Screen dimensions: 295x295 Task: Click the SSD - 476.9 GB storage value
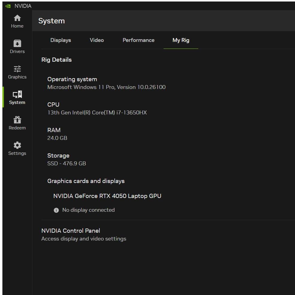click(66, 164)
